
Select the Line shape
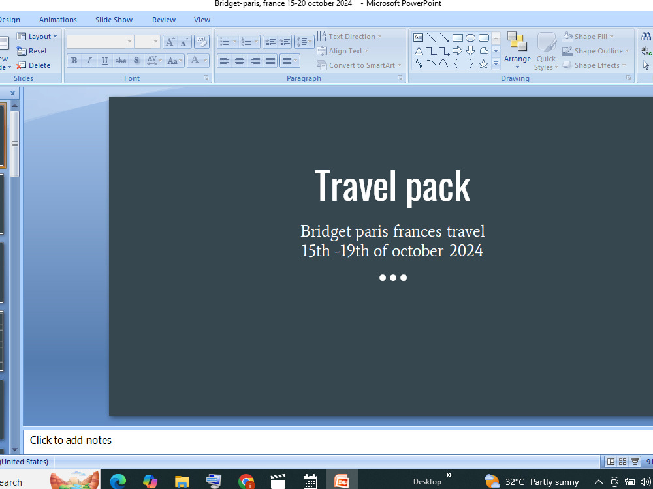pos(432,38)
